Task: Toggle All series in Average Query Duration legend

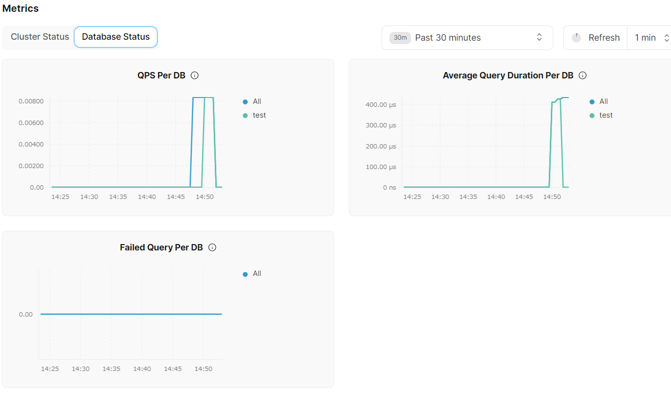Action: coord(603,101)
